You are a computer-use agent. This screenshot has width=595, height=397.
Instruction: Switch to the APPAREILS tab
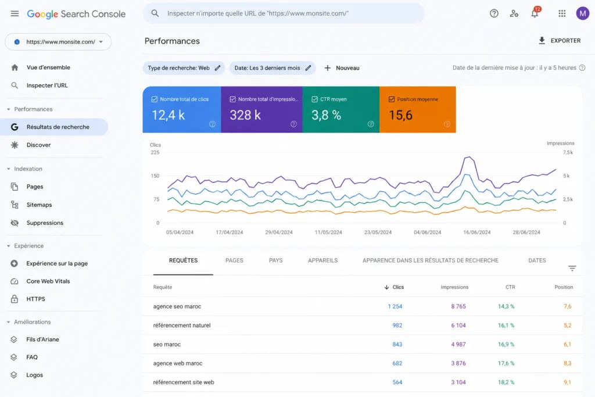[322, 260]
